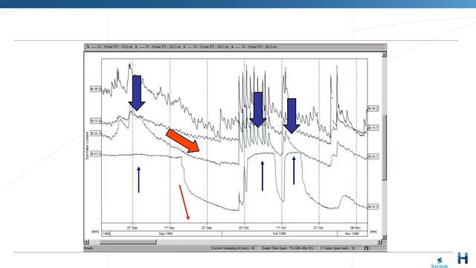This screenshot has height=268, width=476.
Task: Select the Nov 1995 month band
Action: coord(352,234)
